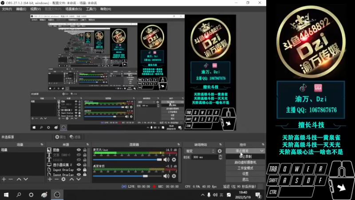
Task: Click the 时长 300 ms duration field
Action: click(205, 157)
